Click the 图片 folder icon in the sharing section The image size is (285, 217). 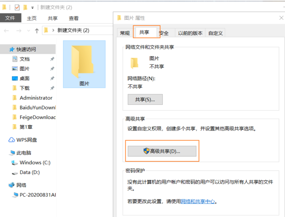click(135, 63)
